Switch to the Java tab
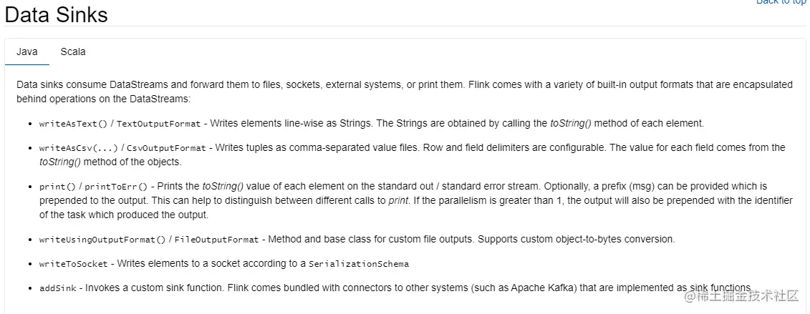Viewport: 810px width, 314px height. 27,52
